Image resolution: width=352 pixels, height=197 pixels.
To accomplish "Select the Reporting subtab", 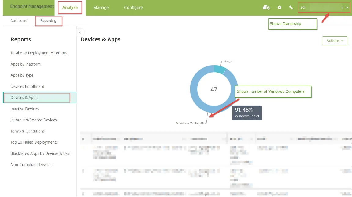I will pos(48,21).
